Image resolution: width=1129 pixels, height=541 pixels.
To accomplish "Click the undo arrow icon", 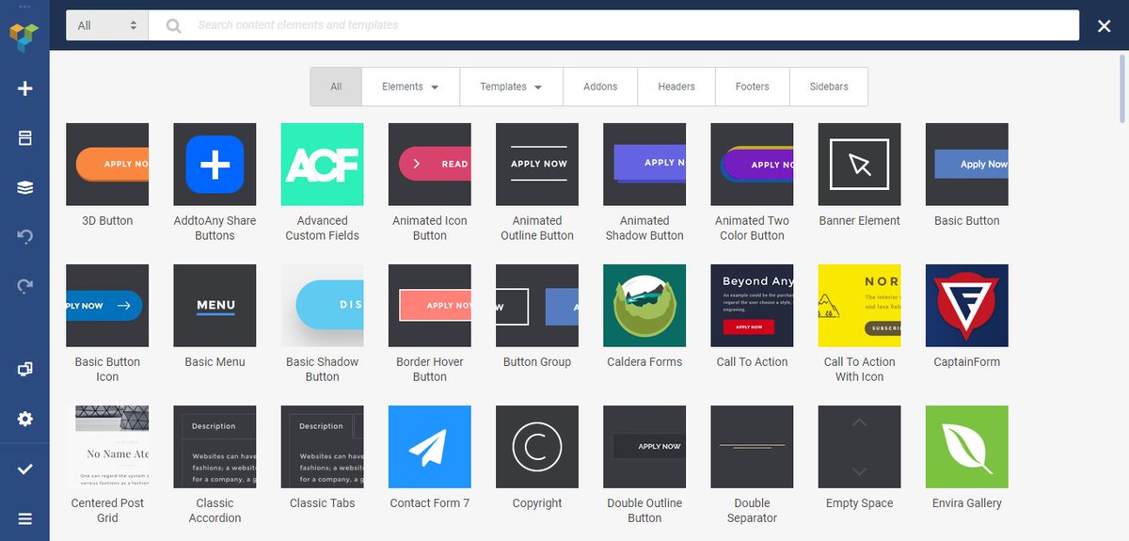I will point(25,237).
